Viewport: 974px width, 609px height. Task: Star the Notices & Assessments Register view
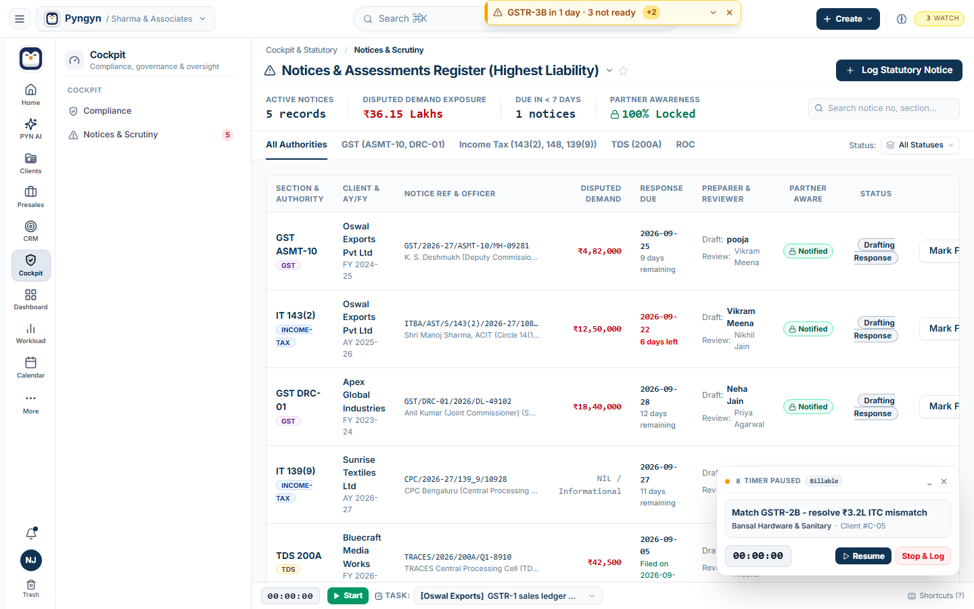624,70
